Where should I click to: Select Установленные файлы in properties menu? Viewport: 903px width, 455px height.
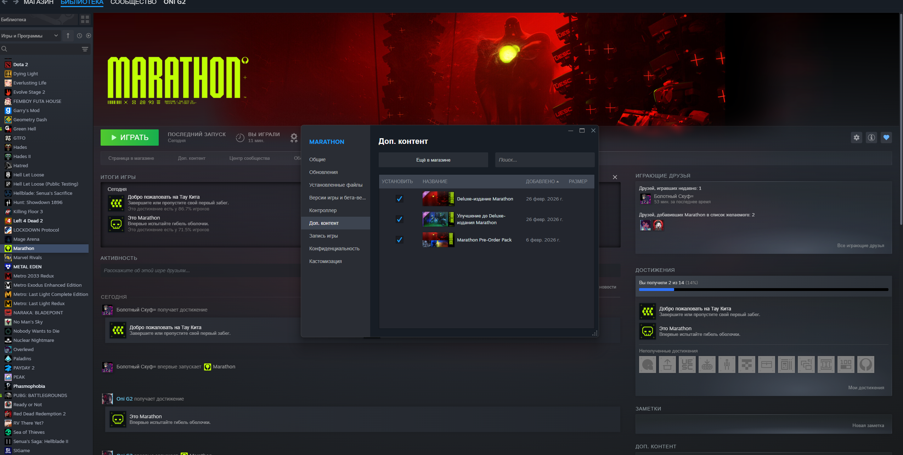(335, 185)
